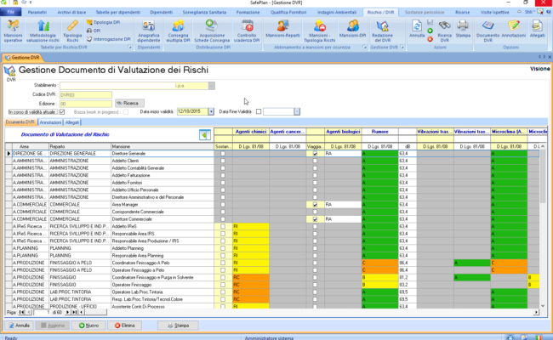Toggle In corso di validità attuale checkbox
Viewport: 553px width, 340px height.
point(62,111)
